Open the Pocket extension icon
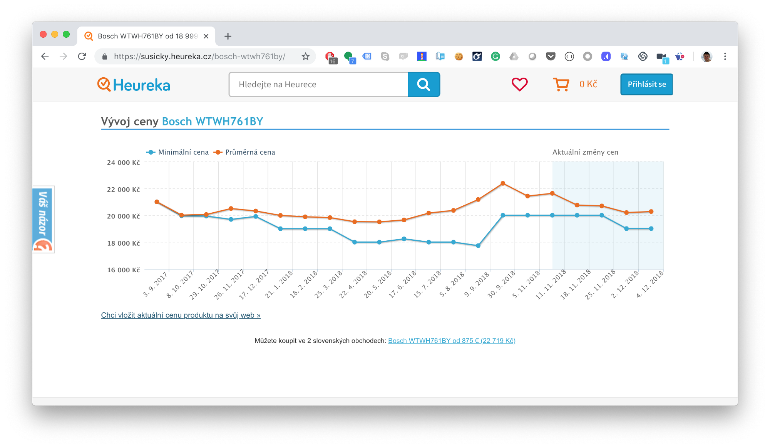The image size is (770, 448). (551, 57)
